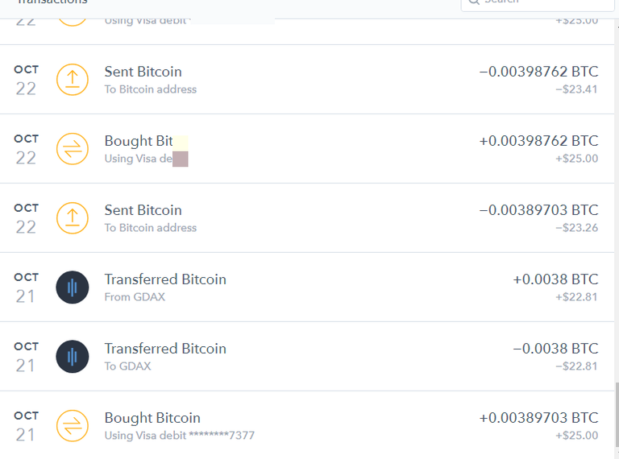Open Bought Bitcoin Visa debit 7377 entry
Image resolution: width=619 pixels, height=459 pixels.
point(307,425)
